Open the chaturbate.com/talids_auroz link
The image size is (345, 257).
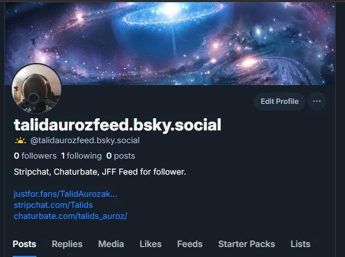click(x=71, y=216)
